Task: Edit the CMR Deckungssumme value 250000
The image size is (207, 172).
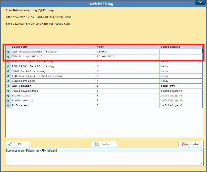Action: pos(128,52)
